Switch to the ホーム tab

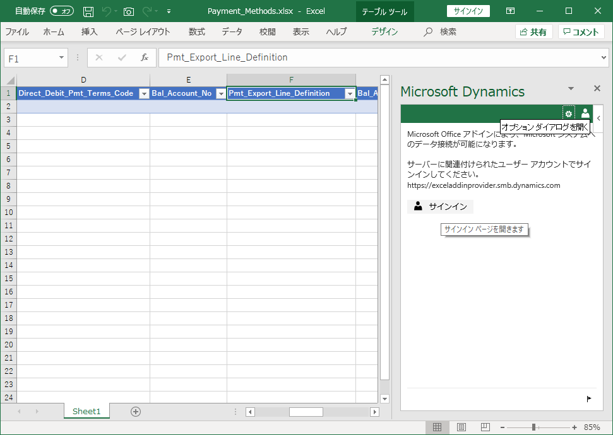pos(54,32)
